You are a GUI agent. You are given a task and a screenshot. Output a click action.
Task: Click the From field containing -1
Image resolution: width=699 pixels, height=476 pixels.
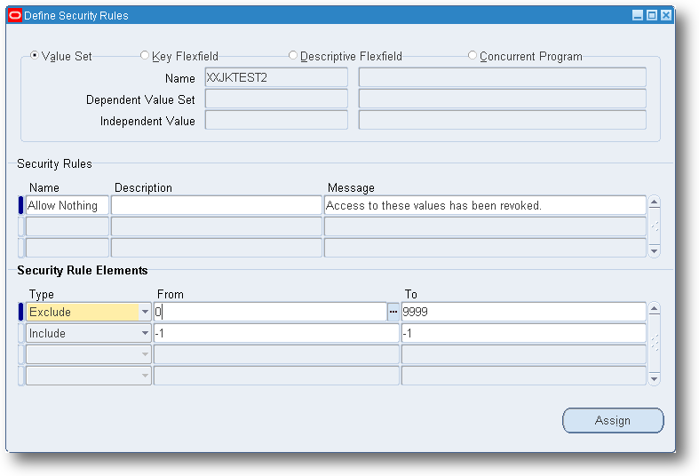(x=276, y=333)
